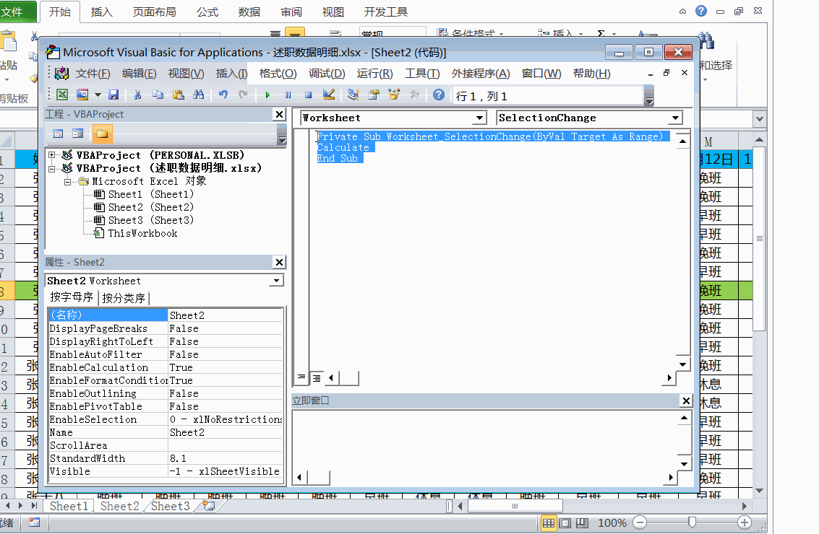Toggle Design Mode icon in toolbar

tap(329, 95)
